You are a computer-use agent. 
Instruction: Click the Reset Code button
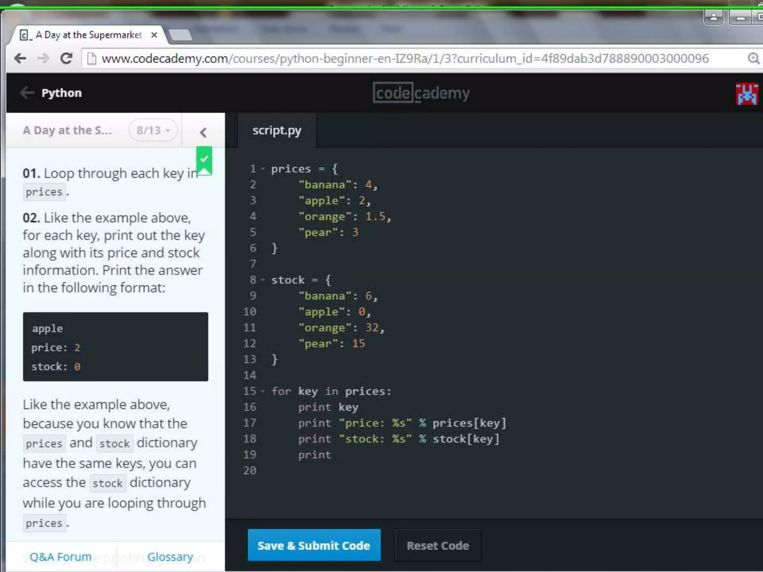437,545
